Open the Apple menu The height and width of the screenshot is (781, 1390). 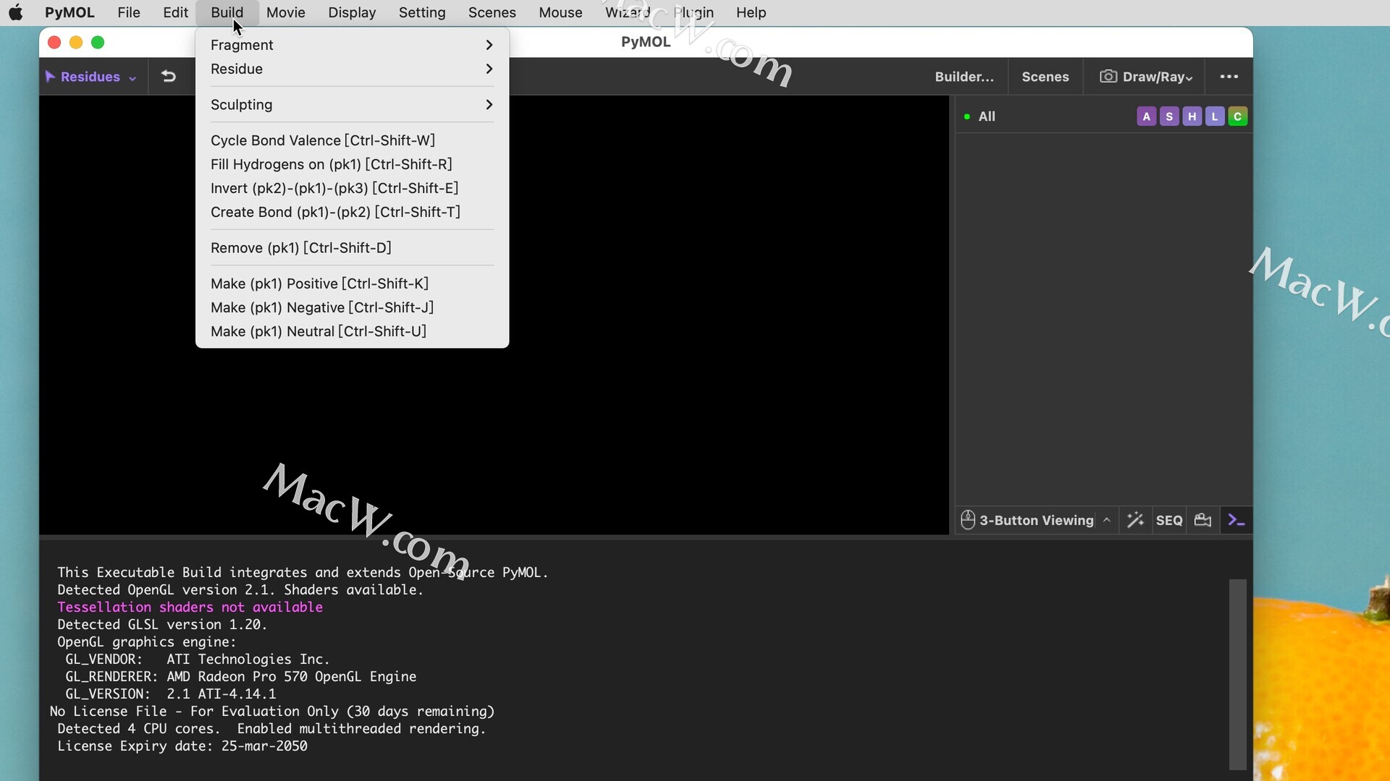(x=16, y=12)
